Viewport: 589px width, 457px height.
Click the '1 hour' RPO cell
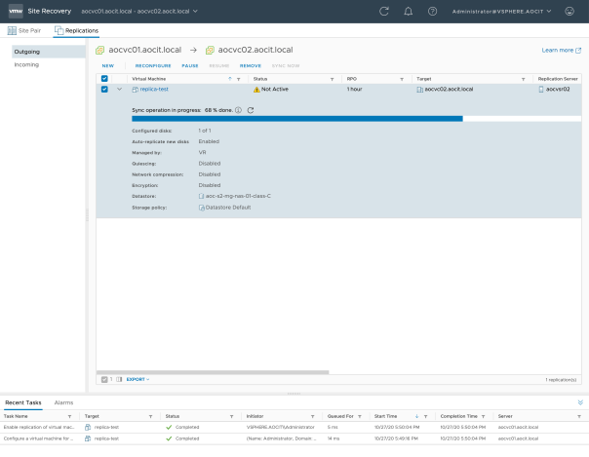pos(354,90)
